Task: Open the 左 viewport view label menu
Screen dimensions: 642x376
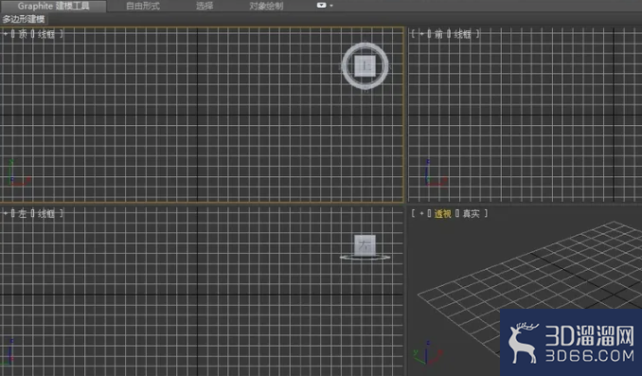Action: (23, 213)
